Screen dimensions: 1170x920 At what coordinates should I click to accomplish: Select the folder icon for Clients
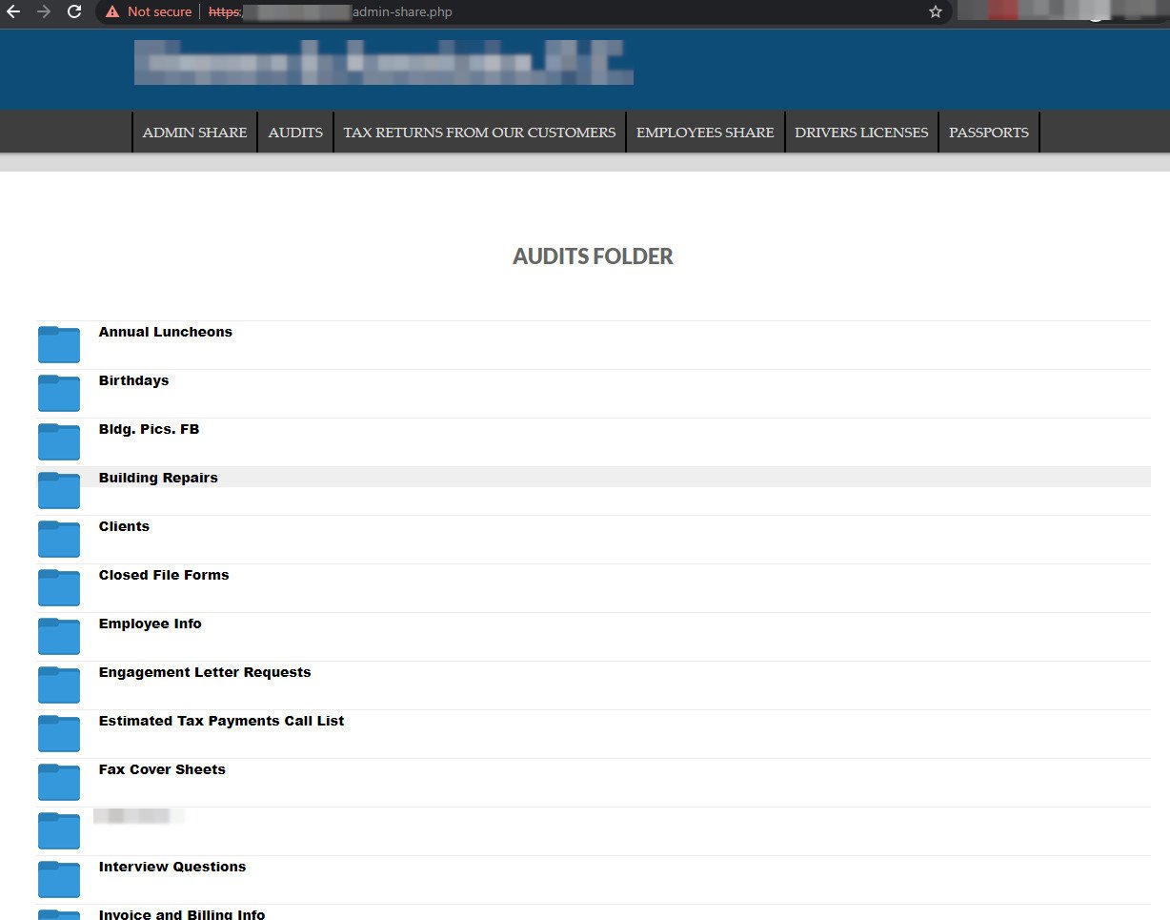tap(58, 539)
